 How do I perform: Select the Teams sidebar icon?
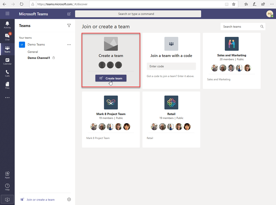pyautogui.click(x=7, y=49)
